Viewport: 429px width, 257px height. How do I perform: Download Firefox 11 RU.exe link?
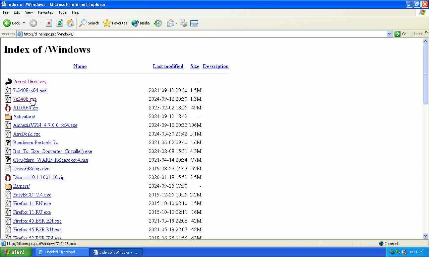32,212
